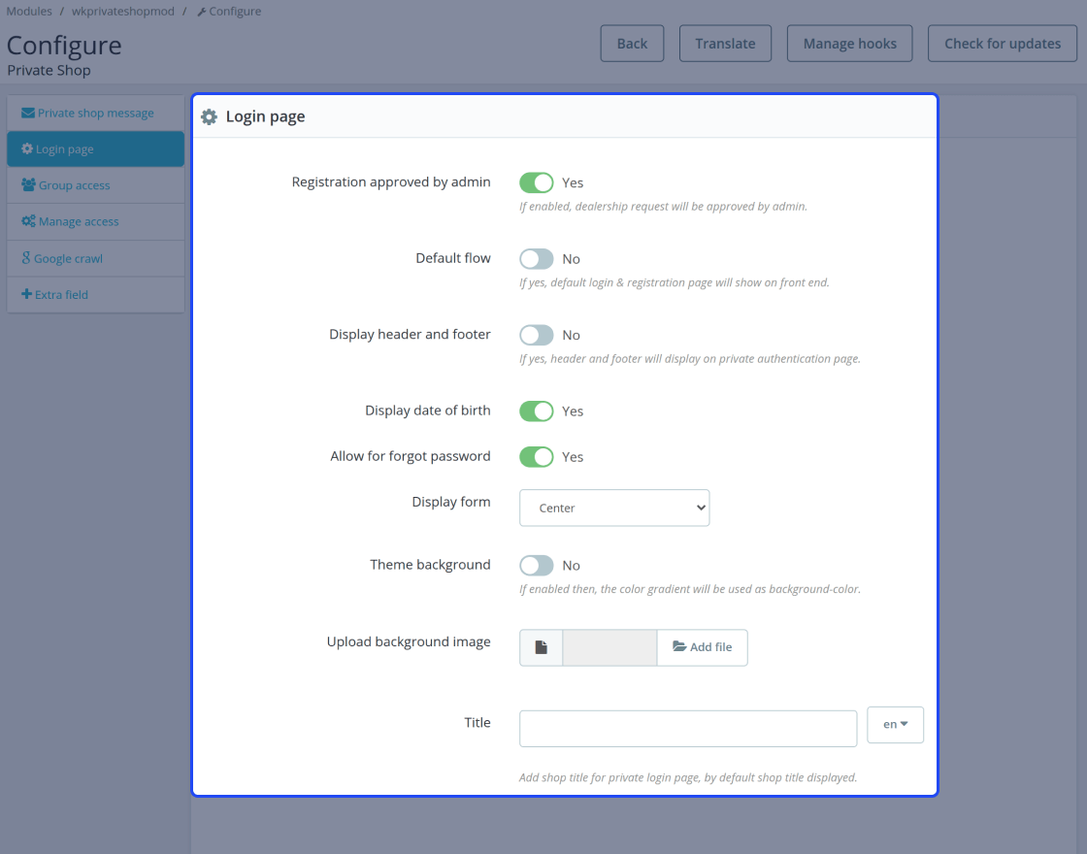Click the gear icon in the Login page tab
Image resolution: width=1087 pixels, height=854 pixels.
[27, 149]
